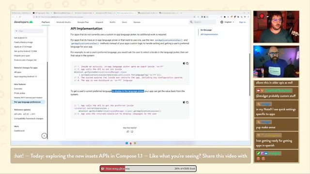
Task: Open the Games tab
Action: pos(137,22)
